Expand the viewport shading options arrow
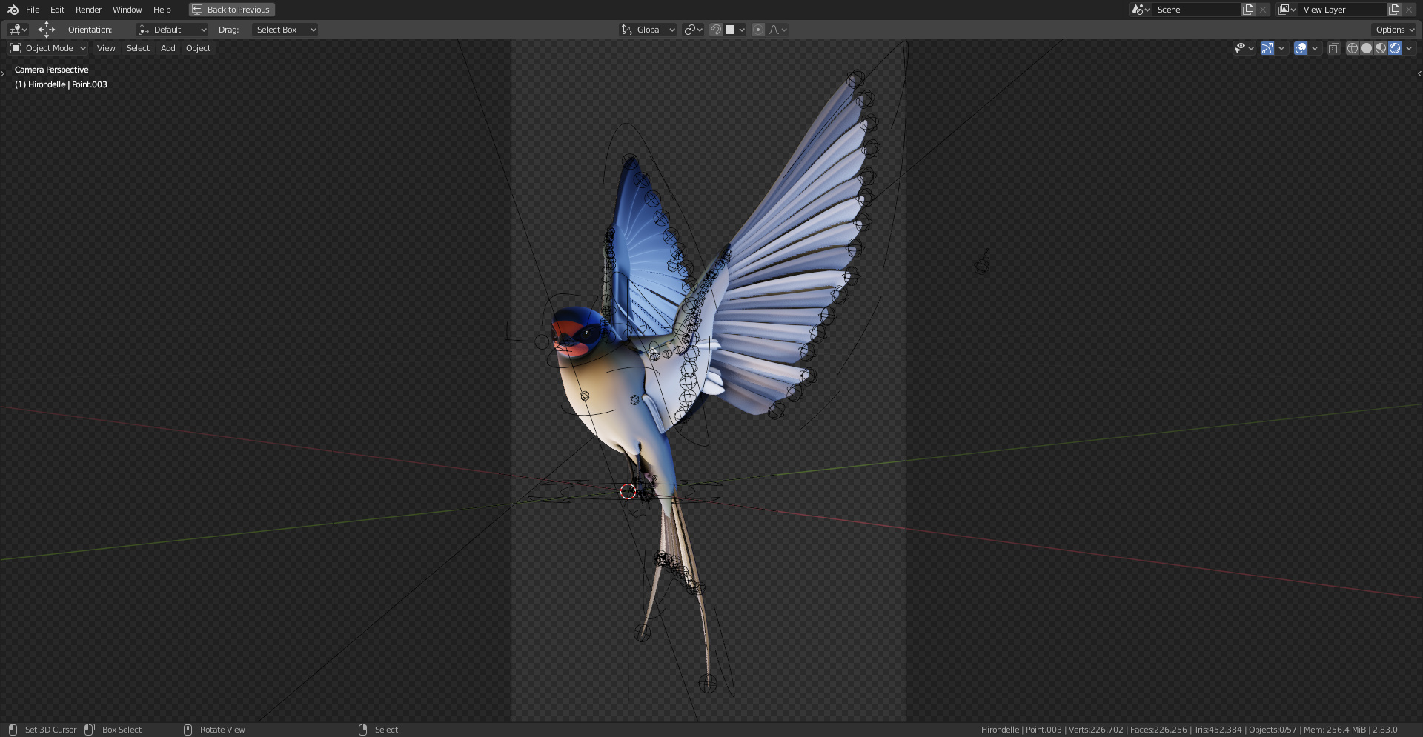The height and width of the screenshot is (737, 1423). [1409, 48]
